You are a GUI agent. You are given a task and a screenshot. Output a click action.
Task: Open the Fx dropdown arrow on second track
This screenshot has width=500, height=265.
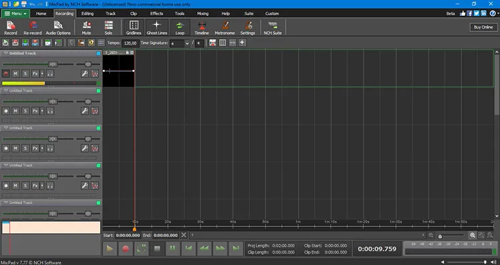tap(42, 111)
